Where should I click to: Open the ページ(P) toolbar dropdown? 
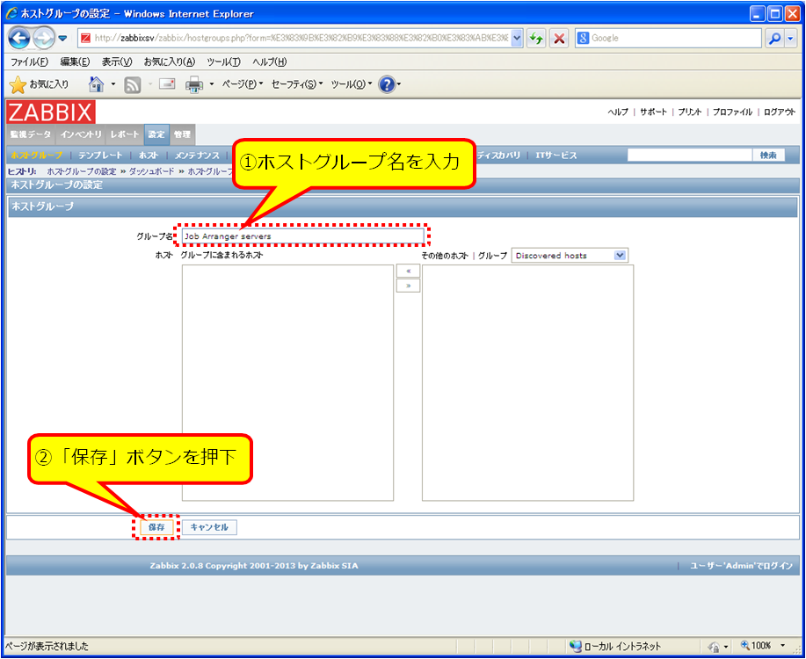242,83
